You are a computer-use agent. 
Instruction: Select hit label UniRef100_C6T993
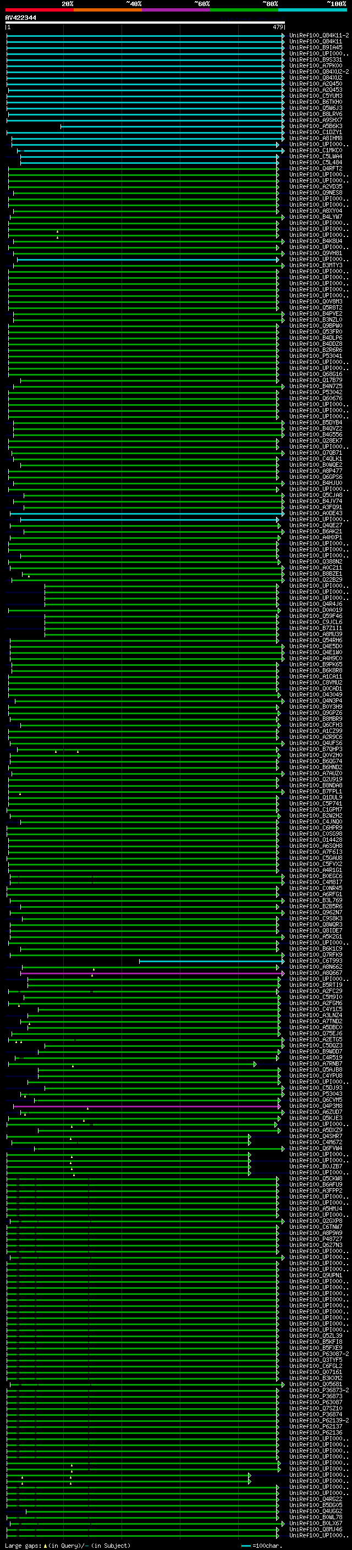(316, 961)
